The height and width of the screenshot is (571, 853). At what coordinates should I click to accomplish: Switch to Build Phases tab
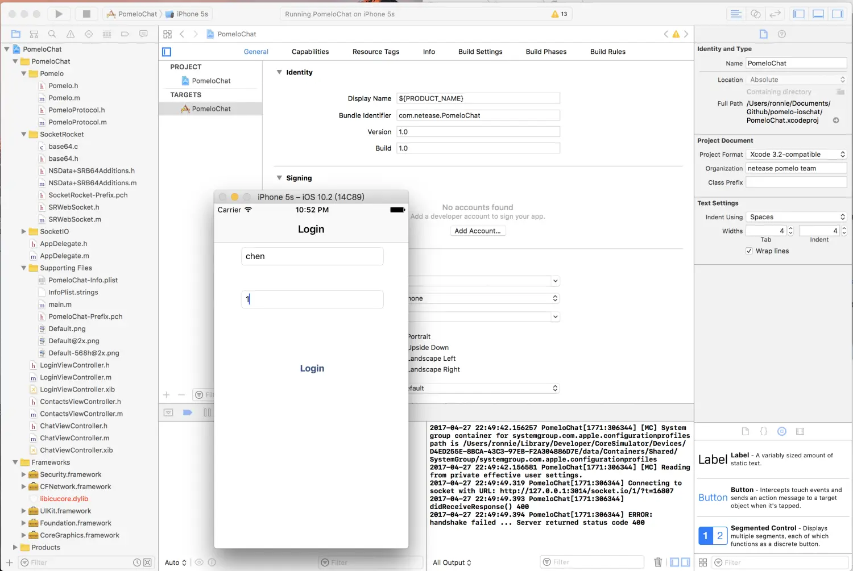click(x=546, y=52)
